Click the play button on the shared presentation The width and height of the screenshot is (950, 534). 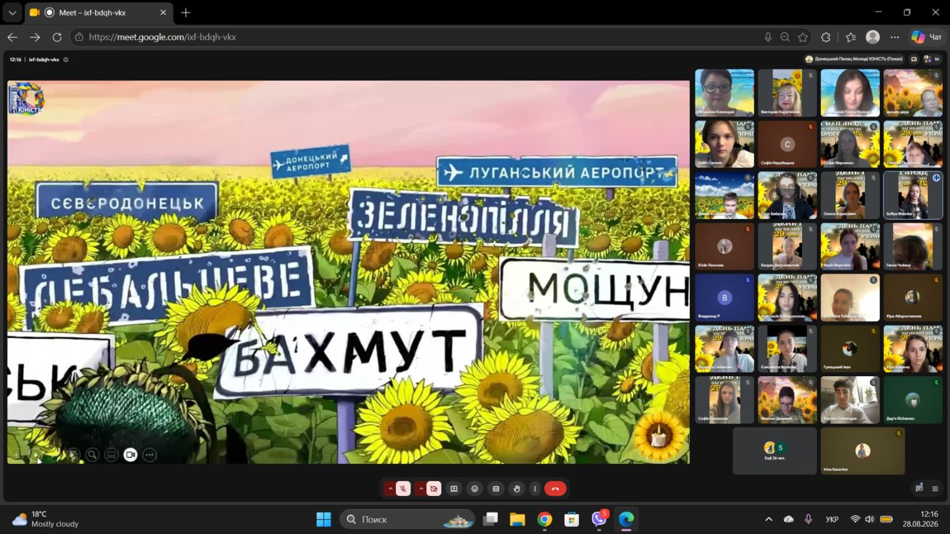[x=36, y=455]
